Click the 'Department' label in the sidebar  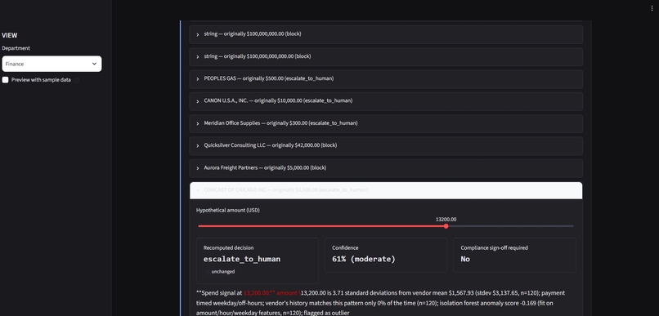(16, 48)
